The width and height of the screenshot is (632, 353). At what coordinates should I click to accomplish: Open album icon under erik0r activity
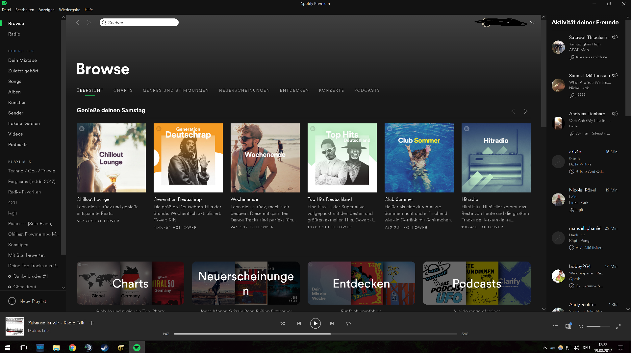571,171
